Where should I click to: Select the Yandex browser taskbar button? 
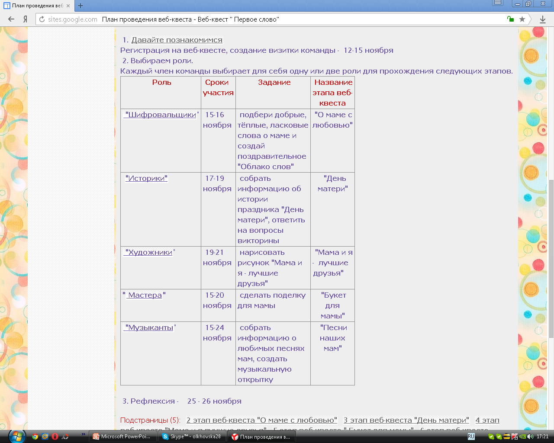pos(261,437)
